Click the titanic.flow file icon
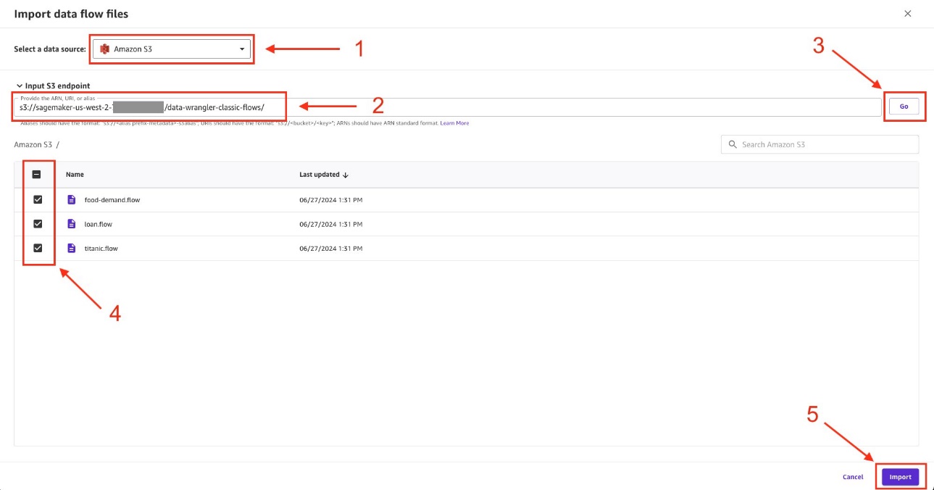The width and height of the screenshot is (934, 490). coord(71,248)
